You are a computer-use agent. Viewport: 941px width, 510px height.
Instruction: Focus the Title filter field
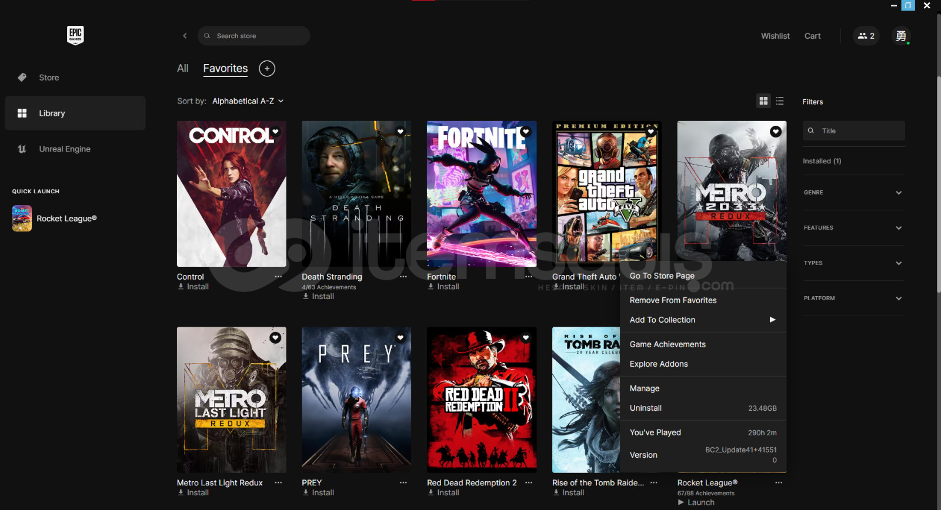pos(853,130)
